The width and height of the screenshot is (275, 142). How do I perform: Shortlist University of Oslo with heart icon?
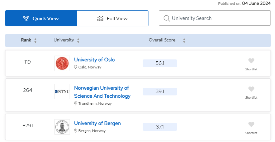tap(251, 61)
